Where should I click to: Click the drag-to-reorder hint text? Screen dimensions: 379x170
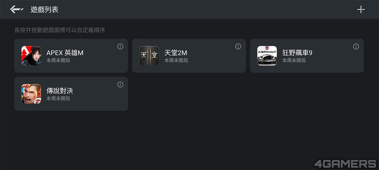[x=60, y=30]
